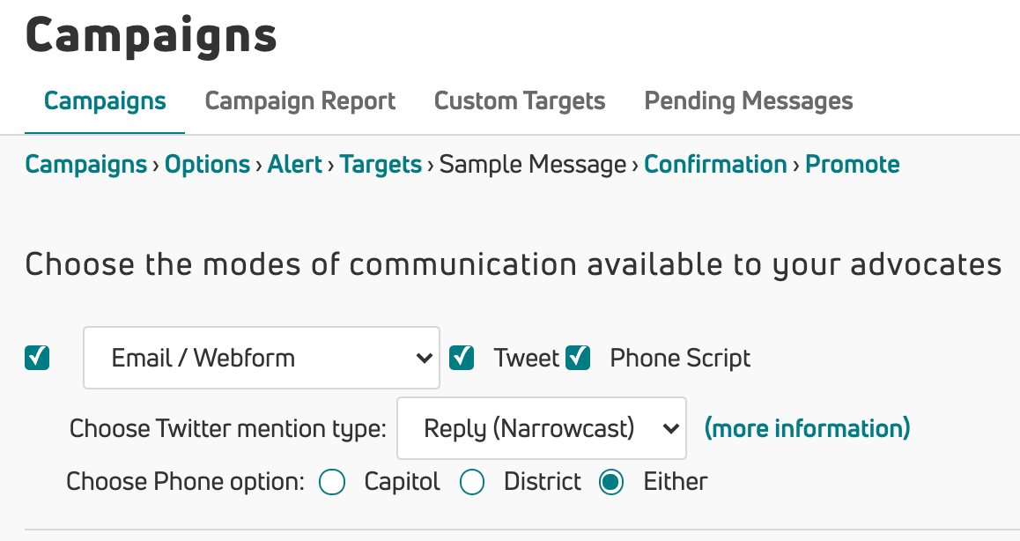Open the Email / Webform dropdown
The image size is (1020, 541).
coord(261,358)
